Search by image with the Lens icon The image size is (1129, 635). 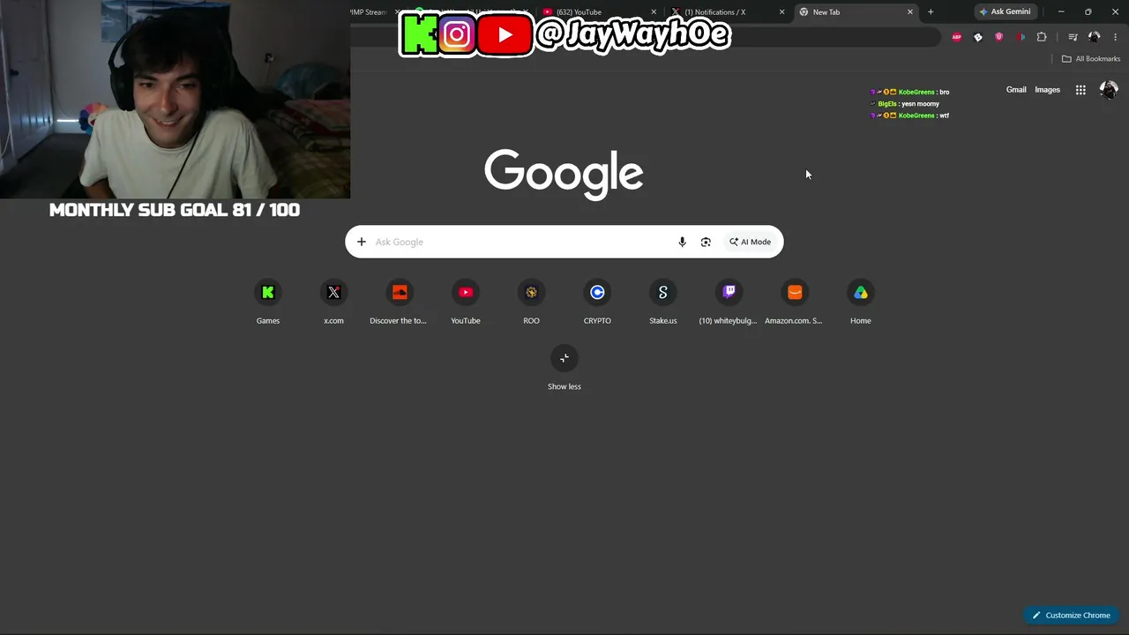click(x=706, y=242)
